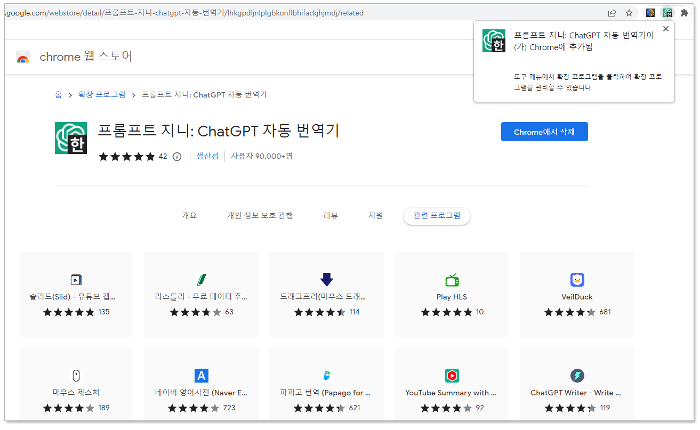Switch to the 지원 tab
Viewport: 700px width, 430px height.
pos(376,216)
